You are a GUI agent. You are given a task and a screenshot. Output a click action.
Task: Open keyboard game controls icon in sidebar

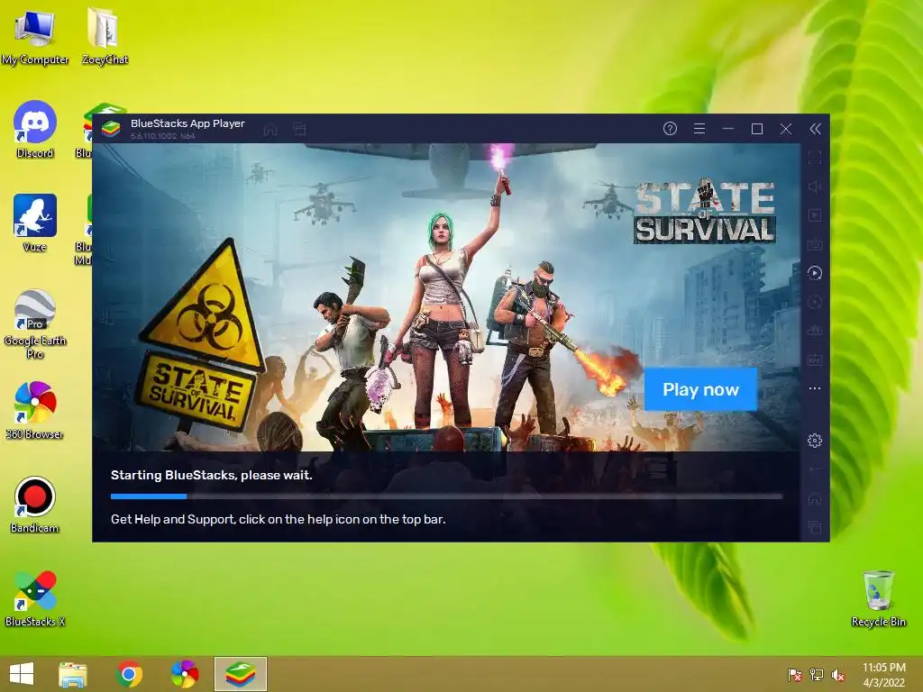click(815, 244)
